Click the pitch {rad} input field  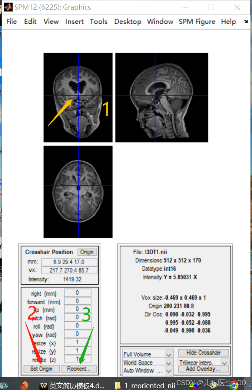77,317
